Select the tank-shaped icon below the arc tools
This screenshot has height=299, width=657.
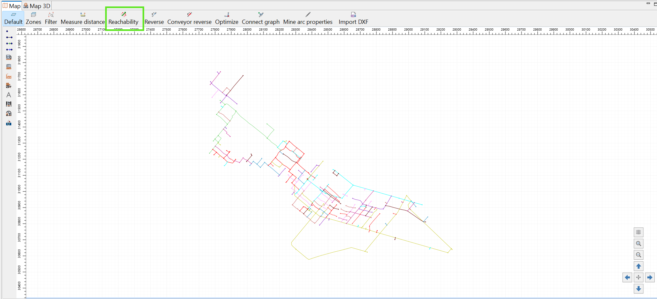coord(9,57)
